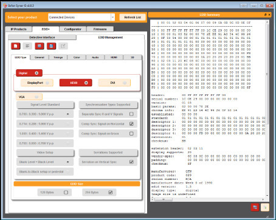276x220 pixels.
Task: Click scroll-down arrow in EDID Summary
Action: tap(267, 196)
